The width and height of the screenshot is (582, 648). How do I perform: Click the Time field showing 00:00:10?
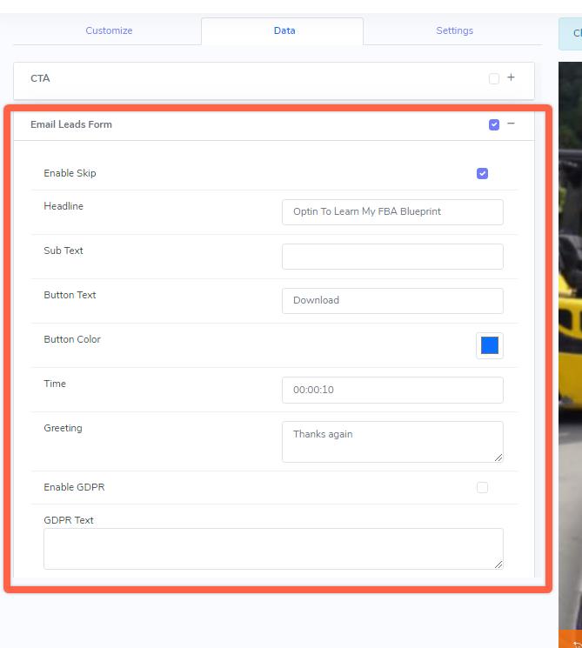pyautogui.click(x=392, y=390)
